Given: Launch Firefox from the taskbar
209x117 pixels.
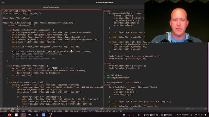Looking at the screenshot, I should 9,115.
